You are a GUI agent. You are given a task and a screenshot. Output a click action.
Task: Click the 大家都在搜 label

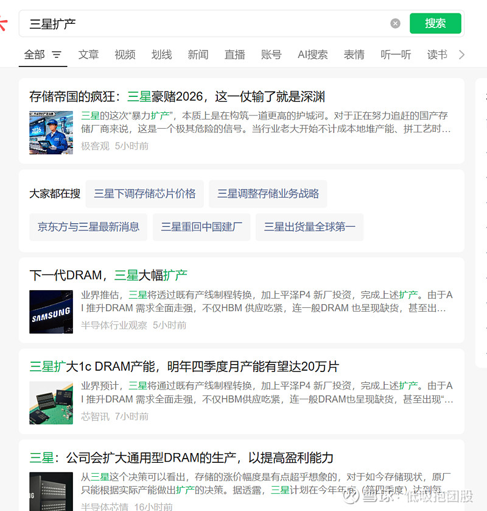(55, 193)
